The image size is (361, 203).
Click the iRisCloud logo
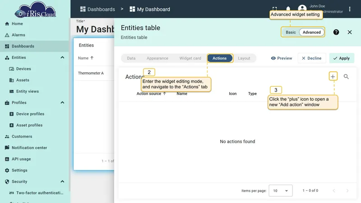tap(35, 9)
